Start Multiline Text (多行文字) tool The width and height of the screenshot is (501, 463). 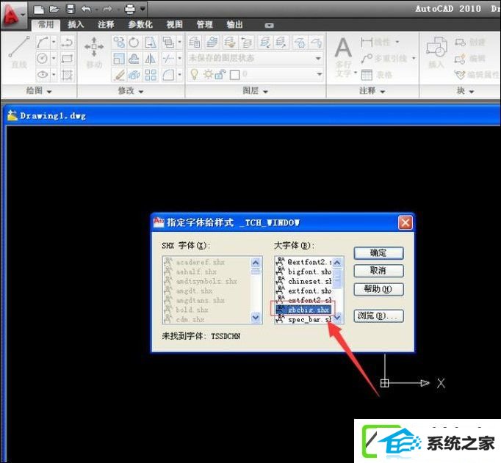click(x=344, y=56)
